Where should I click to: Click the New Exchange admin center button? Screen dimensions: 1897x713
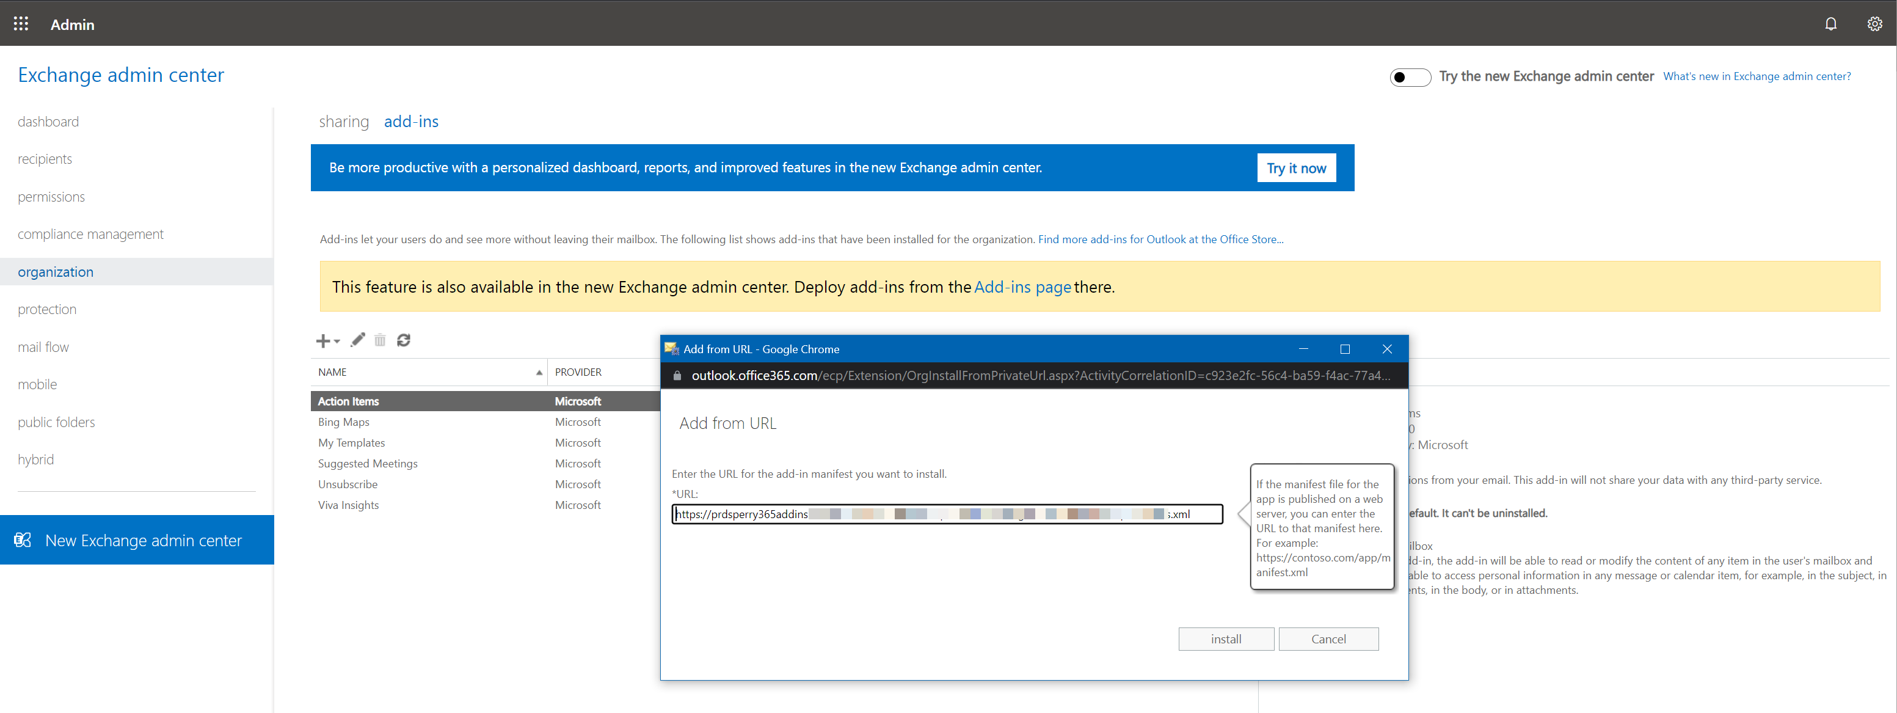tap(137, 540)
